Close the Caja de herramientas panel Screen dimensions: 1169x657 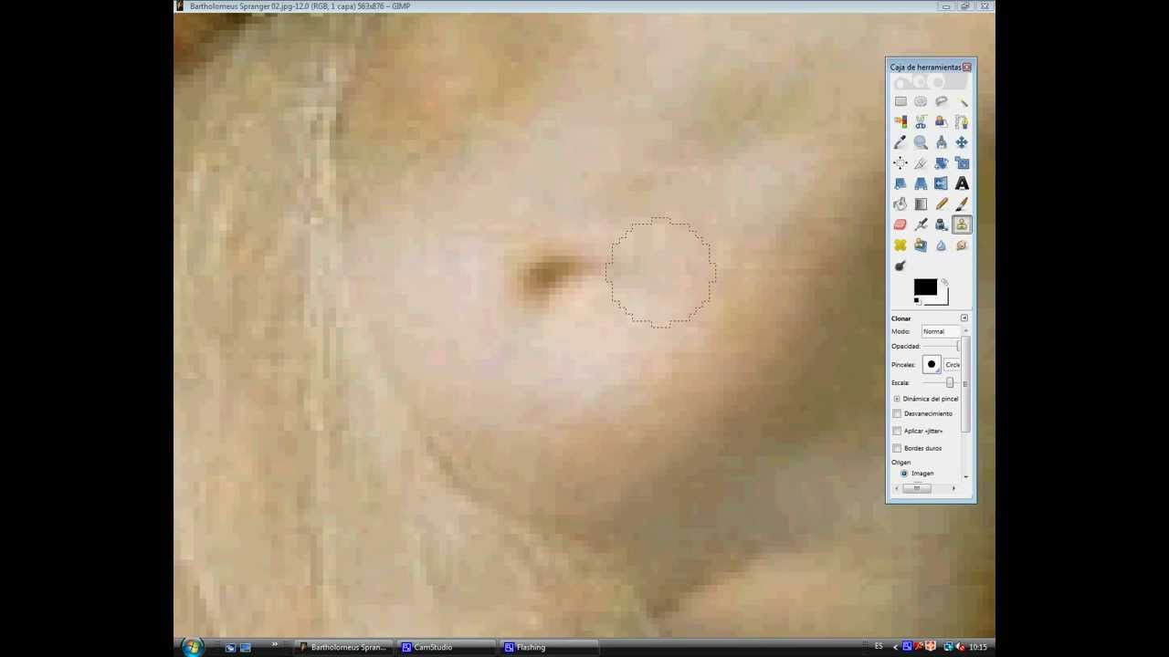967,67
